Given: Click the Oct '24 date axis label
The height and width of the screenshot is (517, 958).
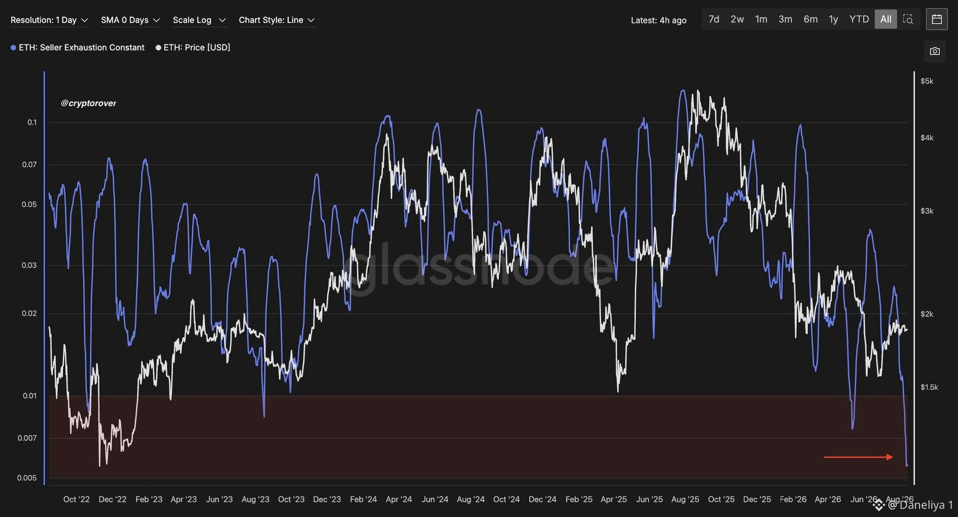Looking at the screenshot, I should [x=507, y=499].
